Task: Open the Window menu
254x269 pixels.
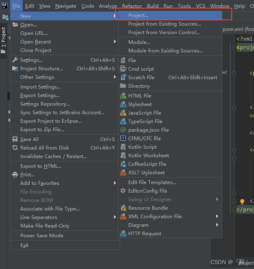Action: pos(220,6)
